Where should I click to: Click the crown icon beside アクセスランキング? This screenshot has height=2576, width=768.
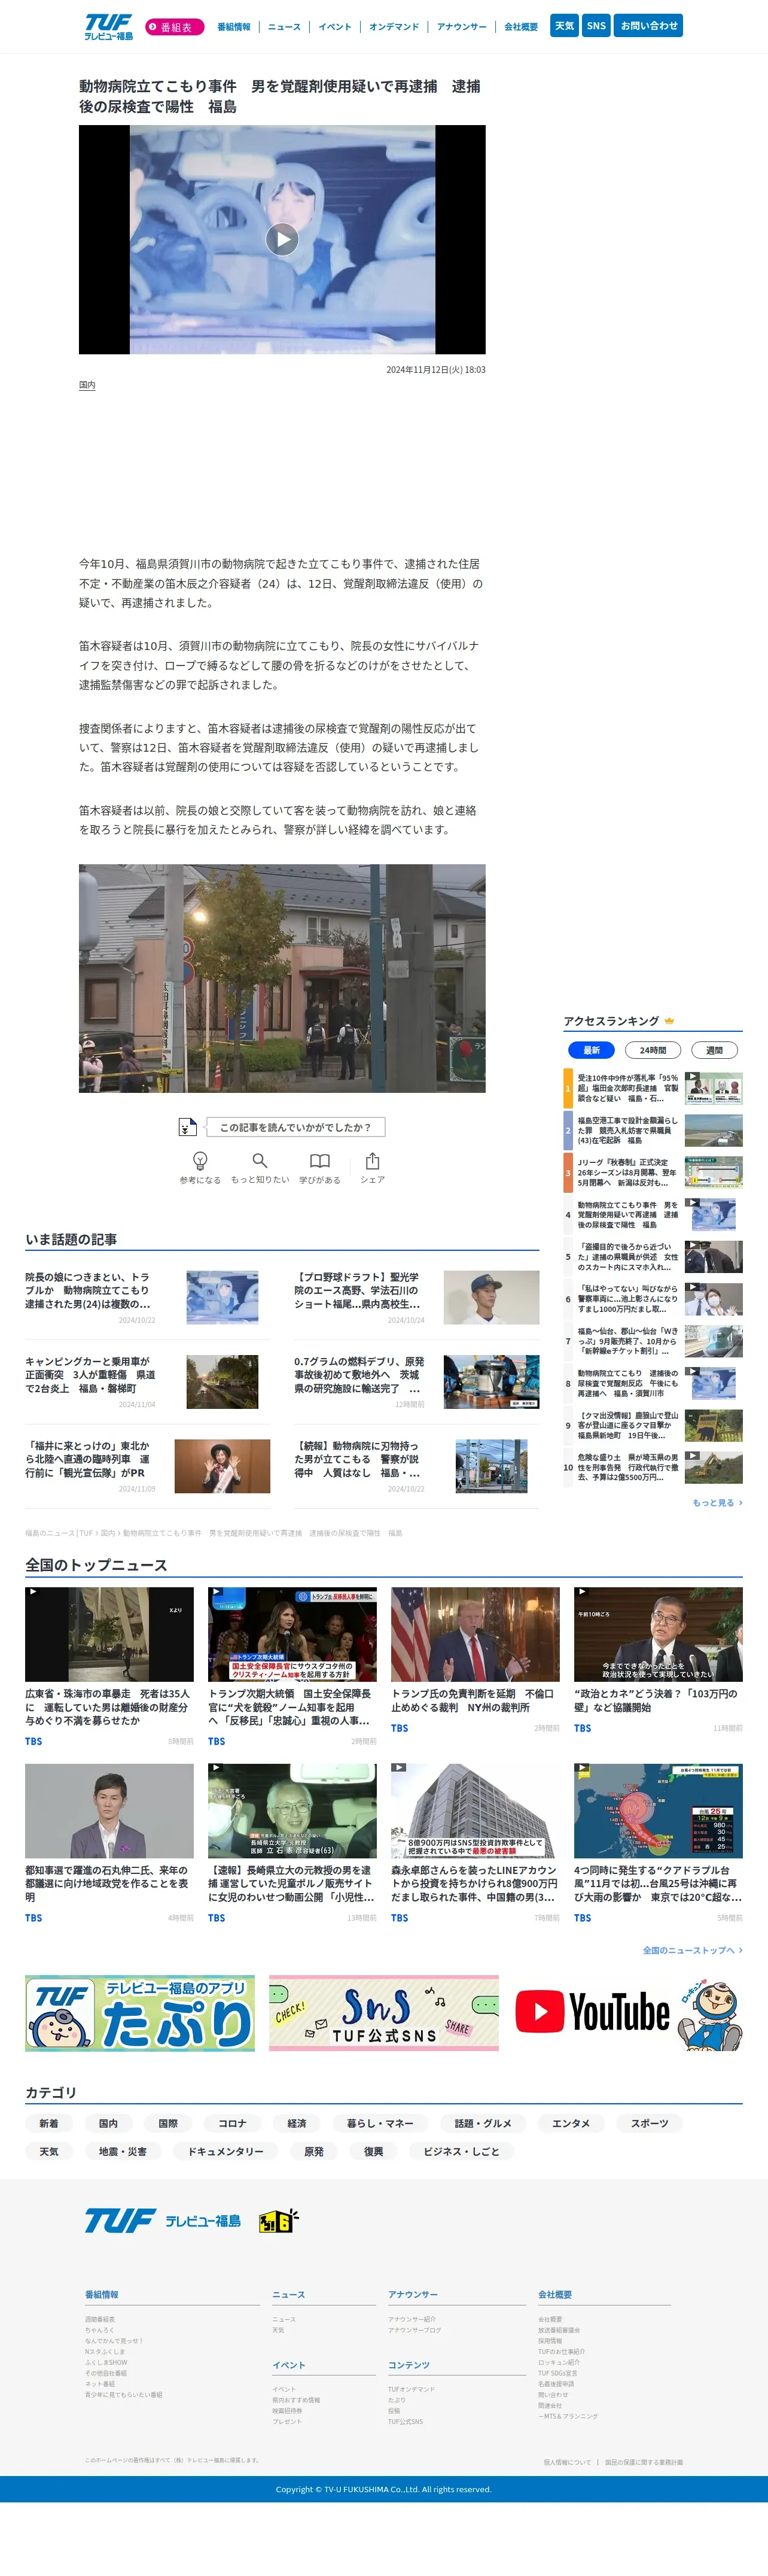[669, 1021]
